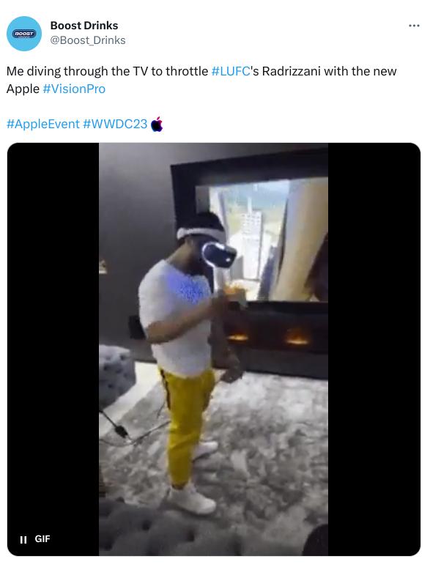Open the @Boost_Drinks handle

pyautogui.click(x=87, y=40)
